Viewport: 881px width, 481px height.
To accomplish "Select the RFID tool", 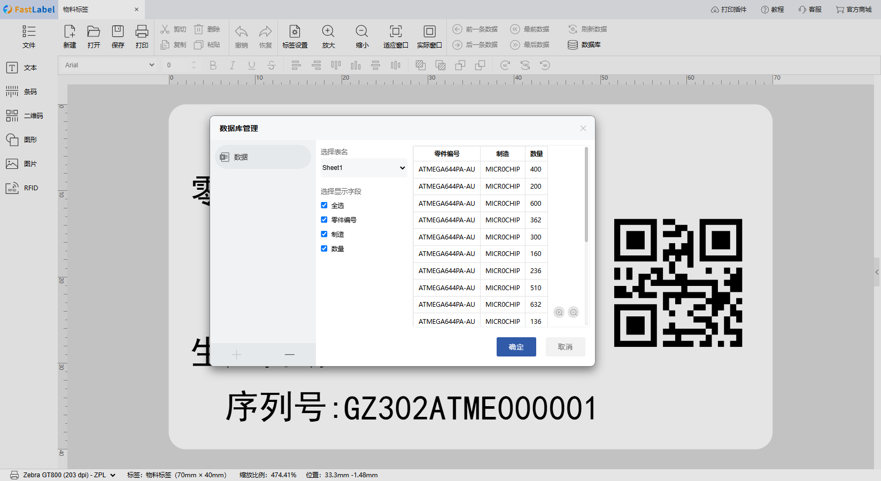I will click(22, 188).
